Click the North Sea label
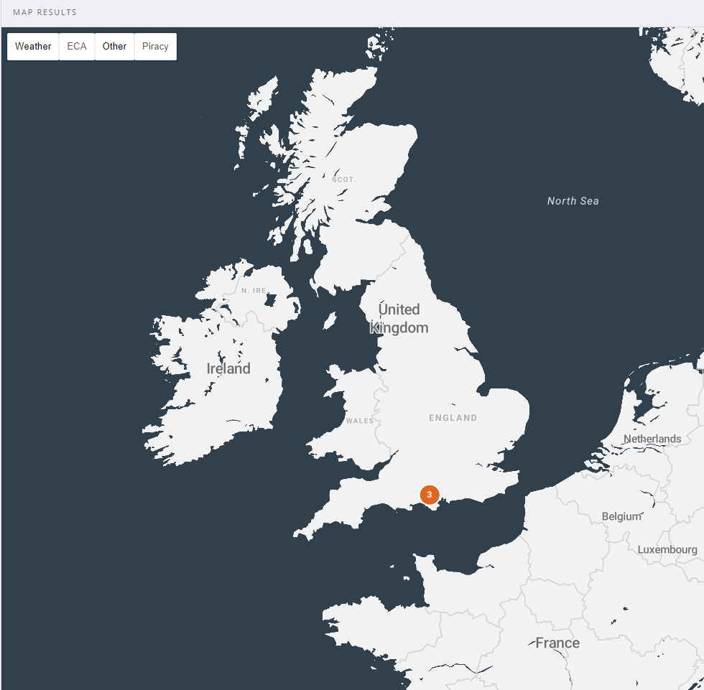The image size is (704, 690). 573,201
